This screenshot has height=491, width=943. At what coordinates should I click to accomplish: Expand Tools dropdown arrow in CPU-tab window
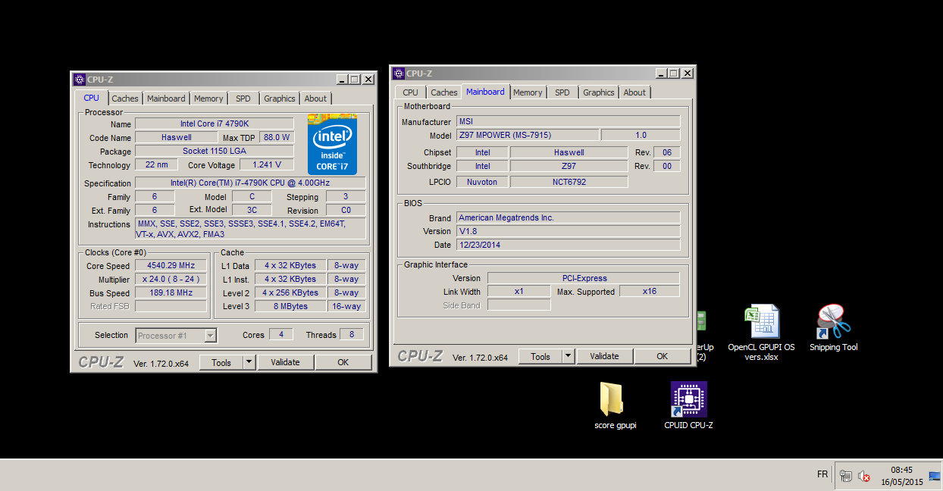249,362
